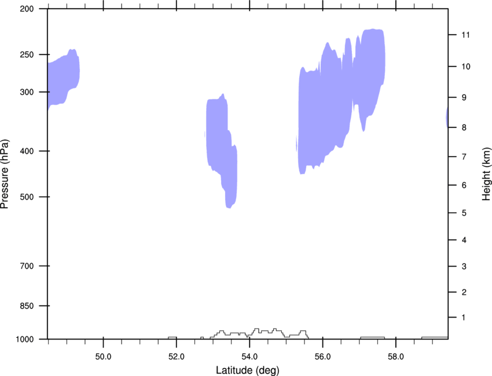Click the 5 km height label
The width and height of the screenshot is (492, 376).
[464, 213]
